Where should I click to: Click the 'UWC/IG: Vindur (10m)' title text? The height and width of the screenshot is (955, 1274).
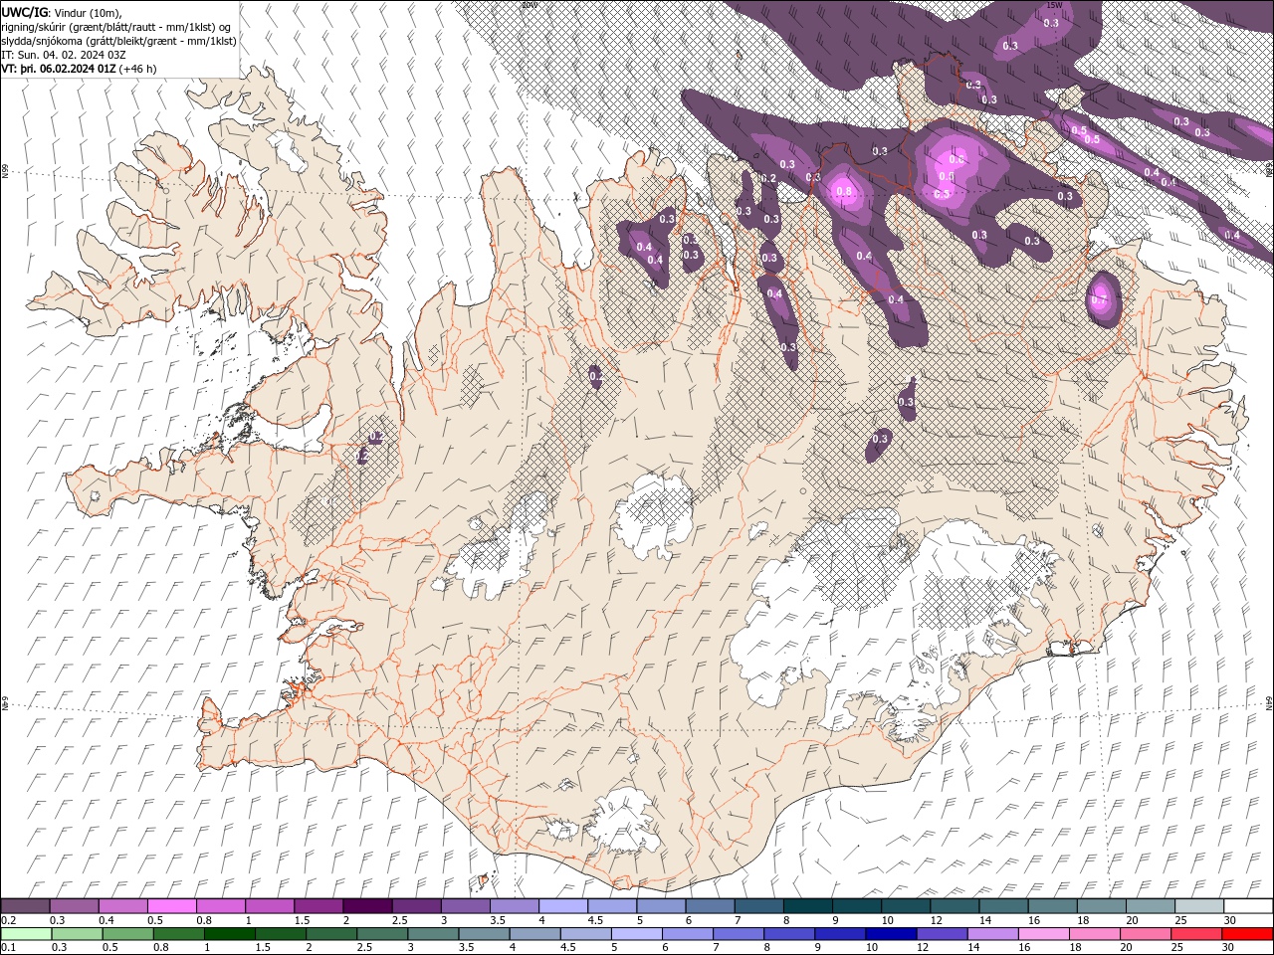pos(62,12)
